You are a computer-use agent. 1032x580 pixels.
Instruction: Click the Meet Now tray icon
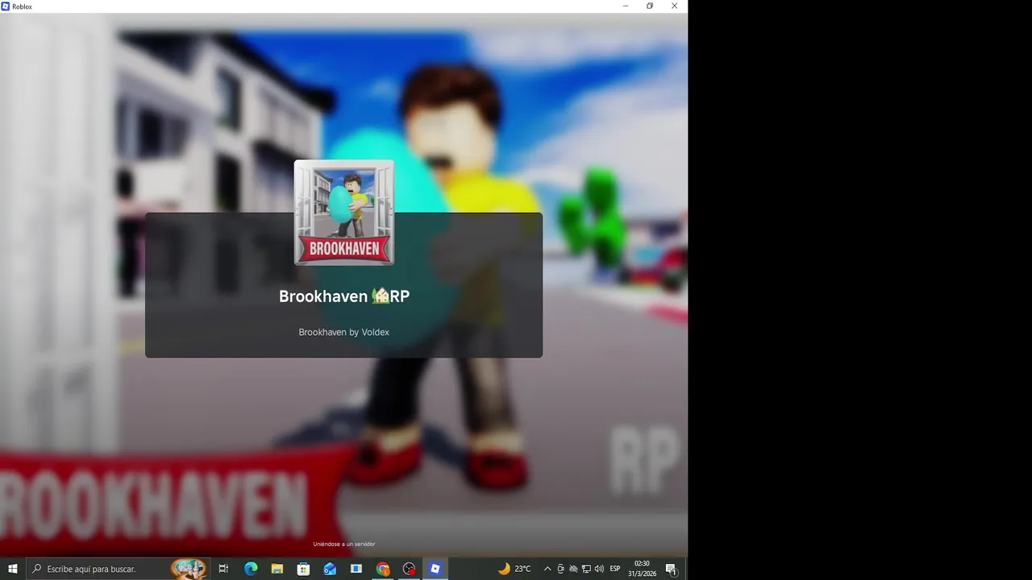tap(560, 569)
